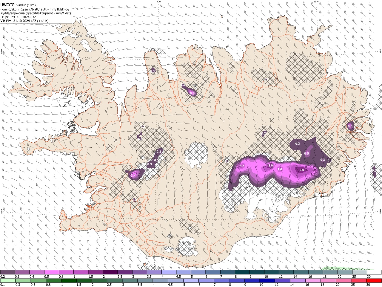
Task: Click the '0.1' label at the legend's lower-left start
Action: click(3, 285)
